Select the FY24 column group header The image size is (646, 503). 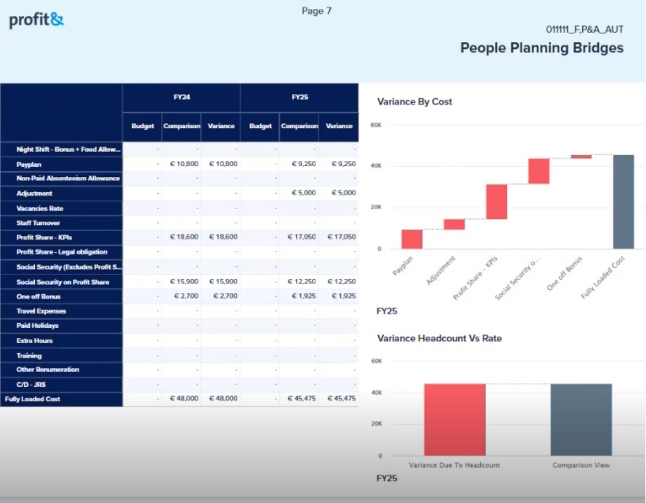click(181, 98)
